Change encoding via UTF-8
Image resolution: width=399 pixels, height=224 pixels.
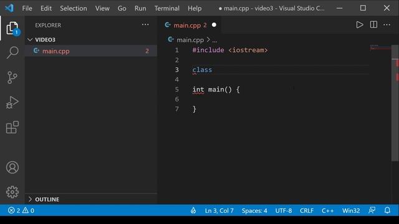click(x=284, y=210)
